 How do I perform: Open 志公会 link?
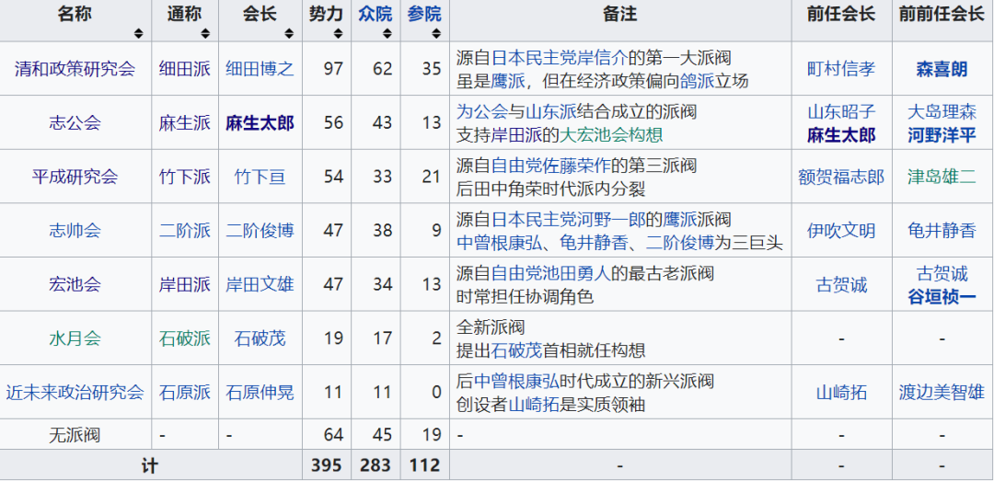(x=75, y=122)
